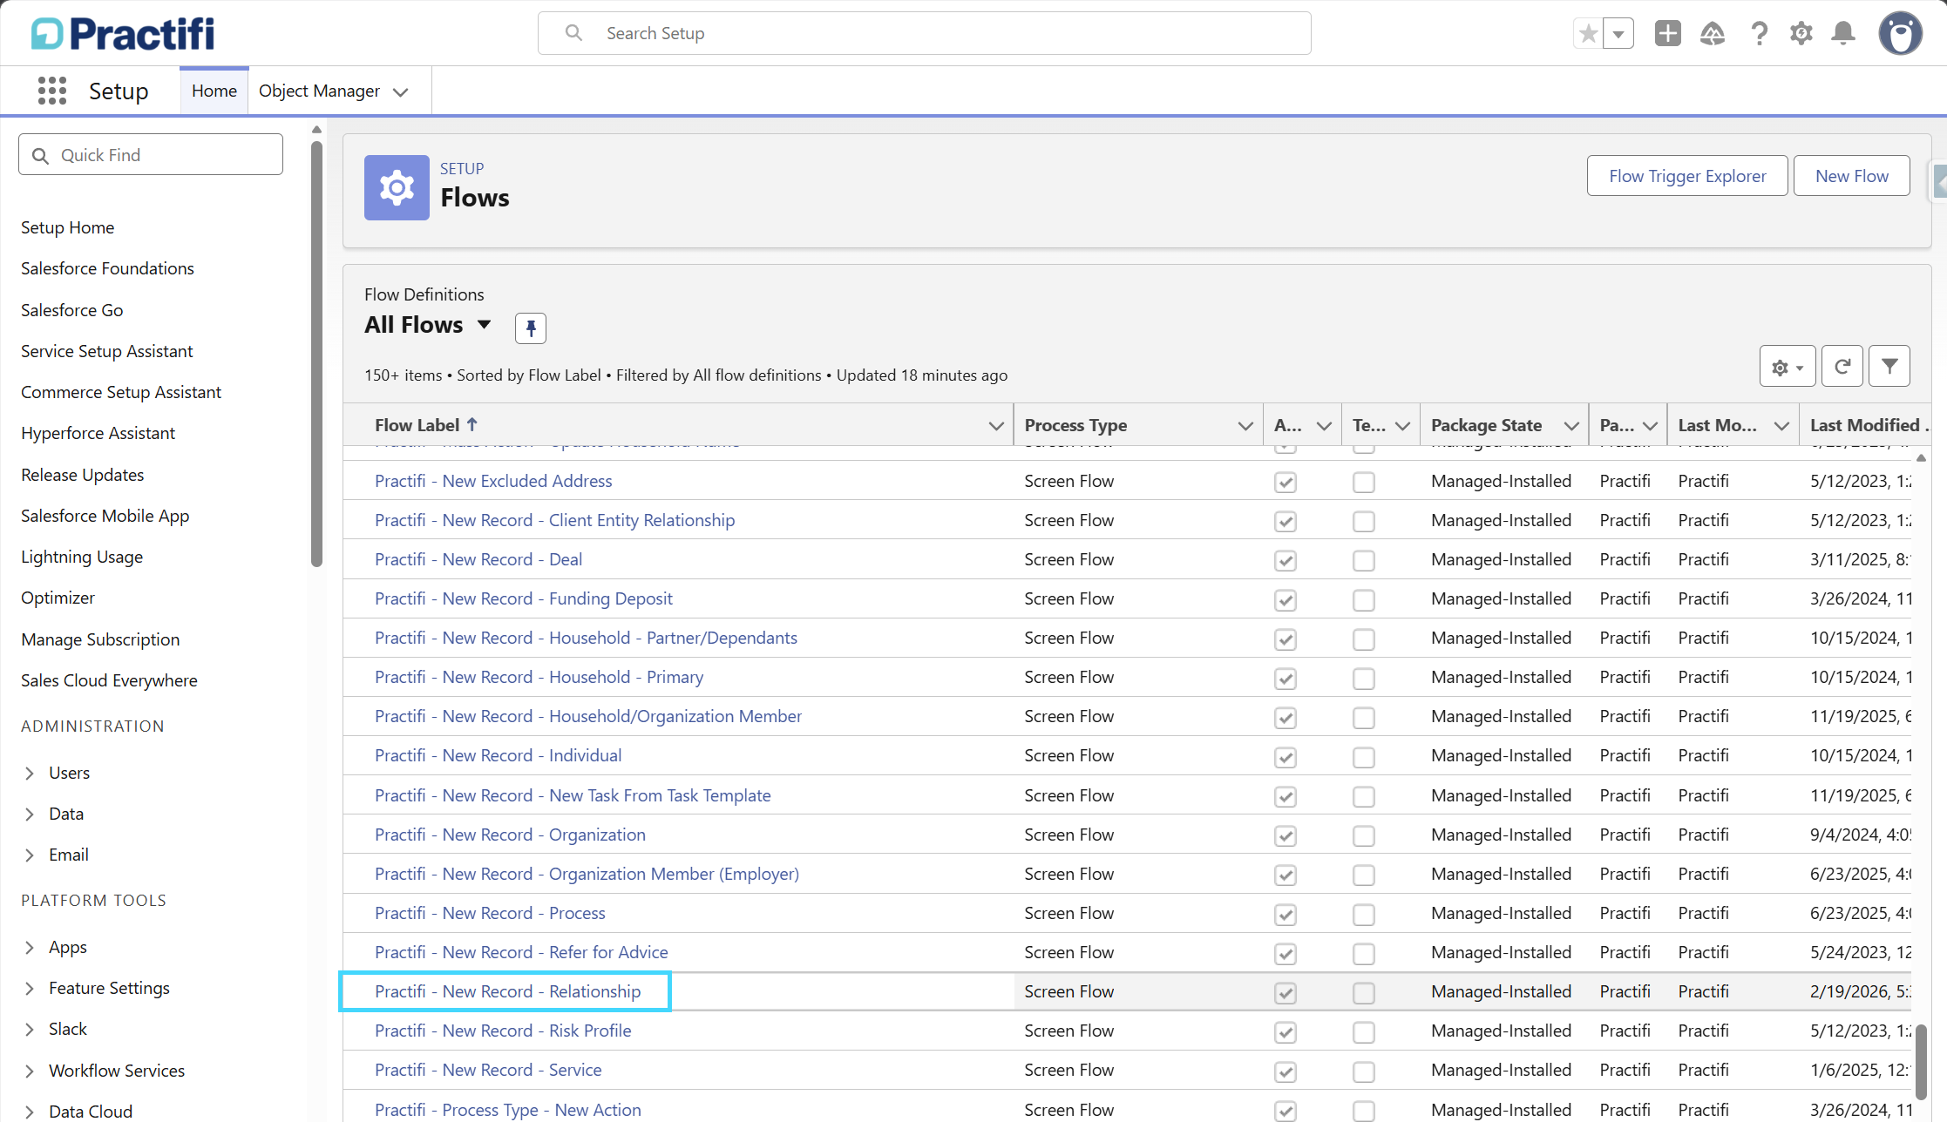Screen dimensions: 1947x1122
Task: Expand the Users section in sidebar
Action: (30, 773)
